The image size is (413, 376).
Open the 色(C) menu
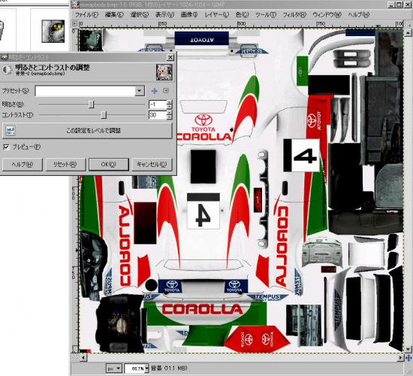point(242,15)
